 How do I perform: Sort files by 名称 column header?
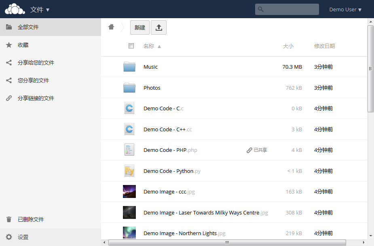pos(149,46)
